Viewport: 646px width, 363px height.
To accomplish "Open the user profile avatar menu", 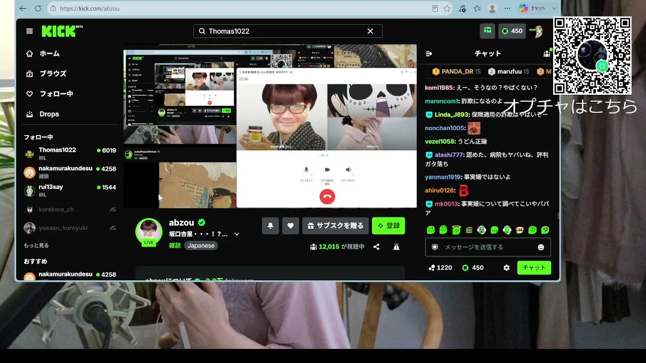I will click(536, 31).
